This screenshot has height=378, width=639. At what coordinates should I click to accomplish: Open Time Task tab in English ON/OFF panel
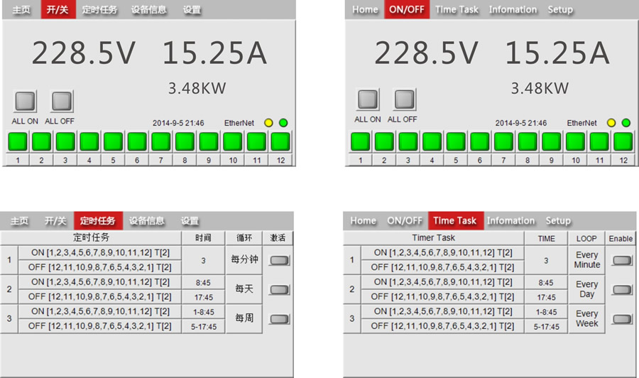tap(457, 10)
